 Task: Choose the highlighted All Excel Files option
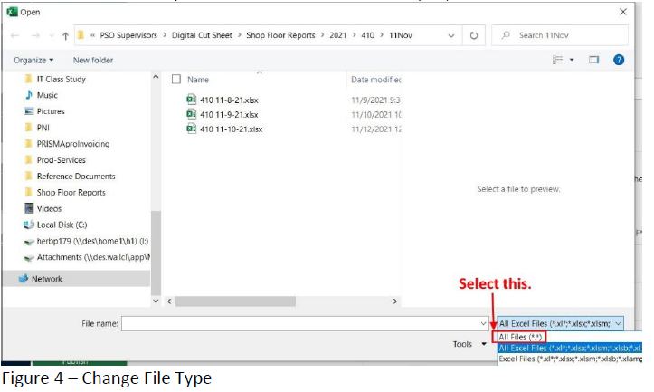pos(568,348)
